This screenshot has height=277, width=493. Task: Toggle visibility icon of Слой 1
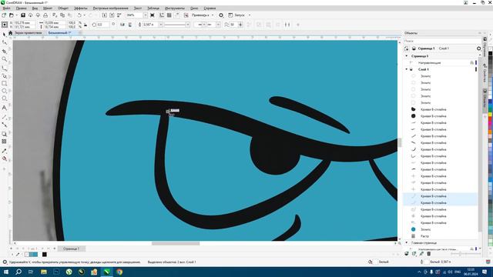click(x=411, y=69)
